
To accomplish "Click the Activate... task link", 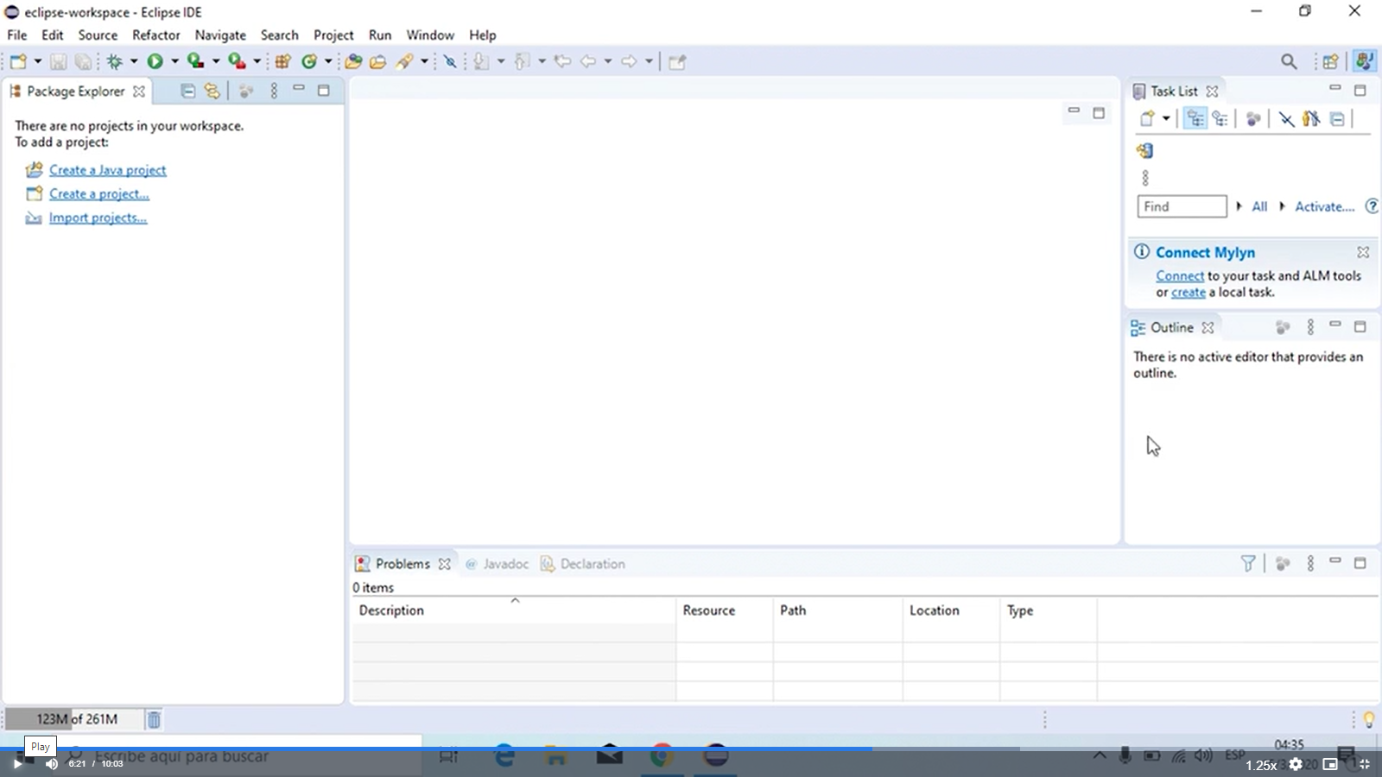I will coord(1324,206).
